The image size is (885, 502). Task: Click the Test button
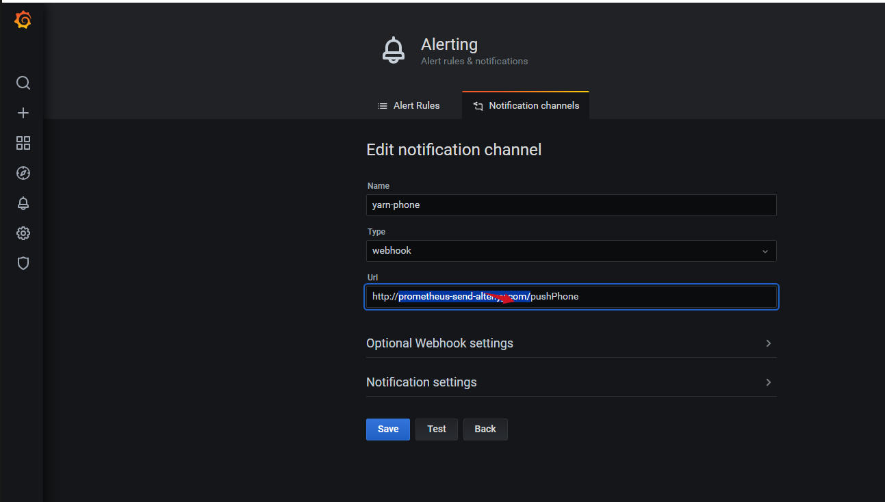[x=436, y=430]
